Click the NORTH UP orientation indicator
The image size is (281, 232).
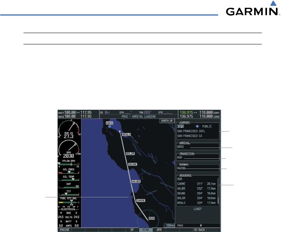tap(167, 121)
